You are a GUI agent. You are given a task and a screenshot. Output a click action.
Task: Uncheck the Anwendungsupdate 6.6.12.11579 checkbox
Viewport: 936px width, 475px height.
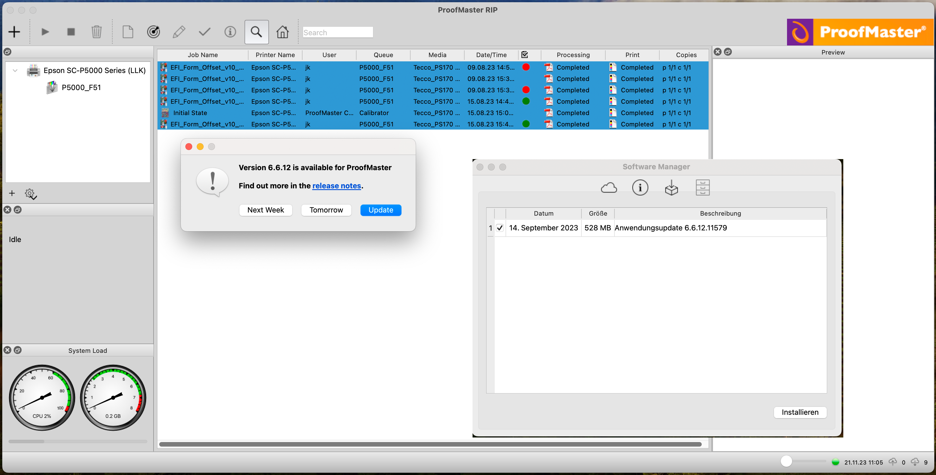coord(500,228)
